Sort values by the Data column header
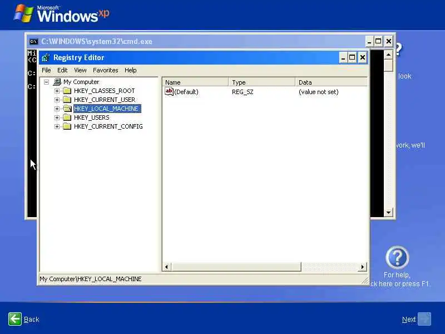The width and height of the screenshot is (445, 334). pos(331,82)
